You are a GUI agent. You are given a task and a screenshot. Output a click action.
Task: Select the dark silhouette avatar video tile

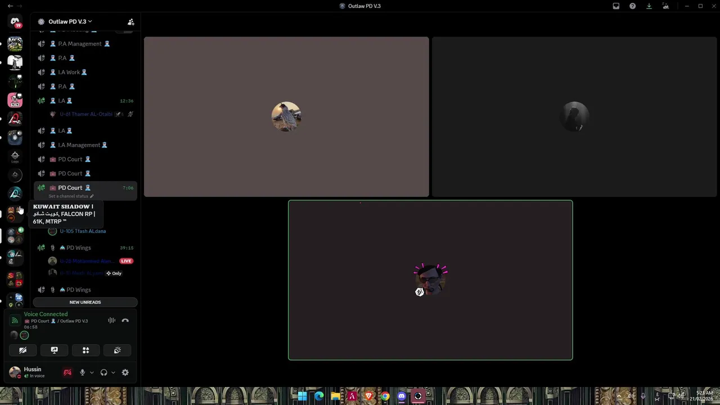coord(574,117)
